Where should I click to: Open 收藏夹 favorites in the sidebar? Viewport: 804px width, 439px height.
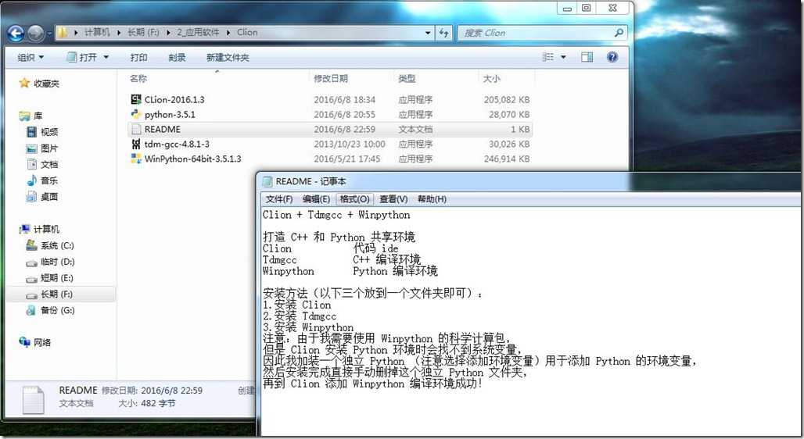tap(46, 84)
